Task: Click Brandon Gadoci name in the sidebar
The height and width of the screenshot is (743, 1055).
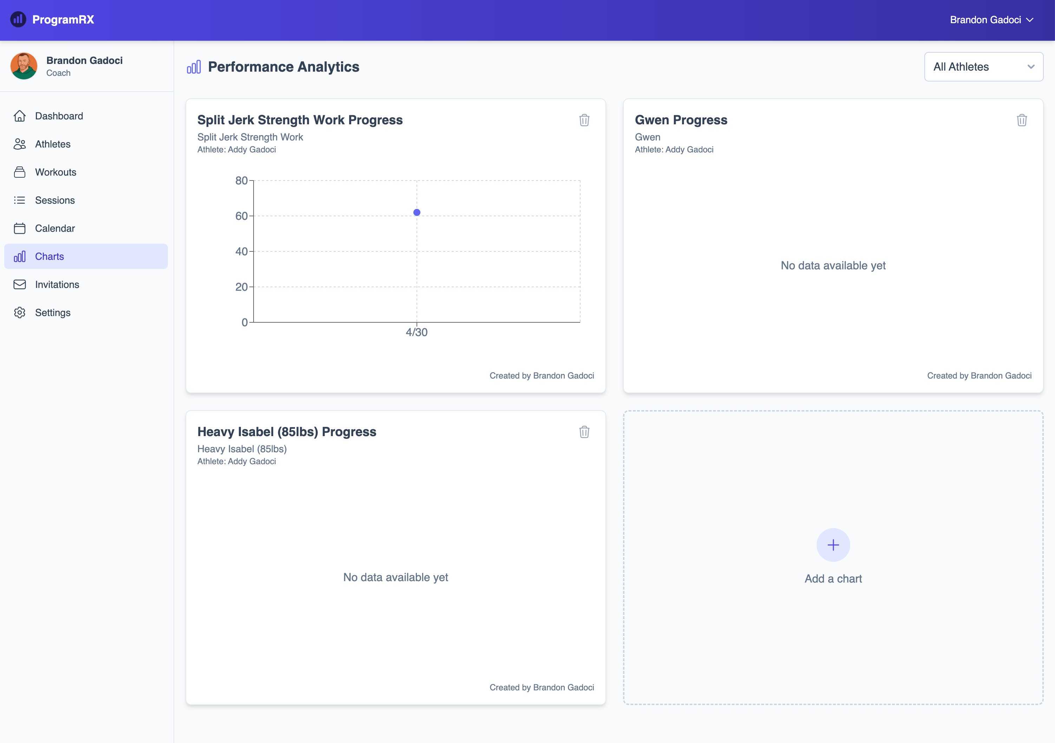Action: (x=85, y=60)
